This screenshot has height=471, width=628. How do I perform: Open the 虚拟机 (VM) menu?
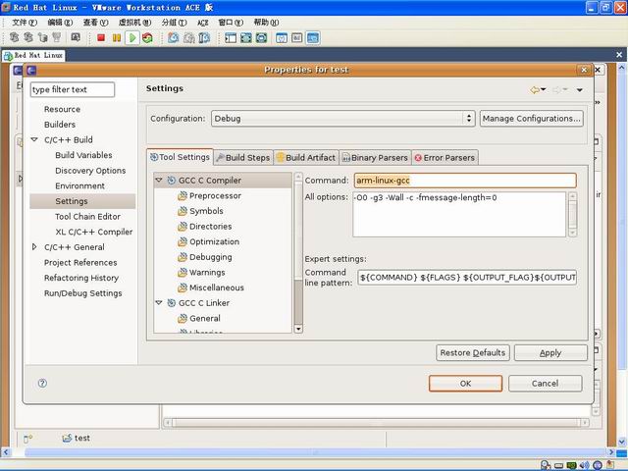tap(135, 23)
